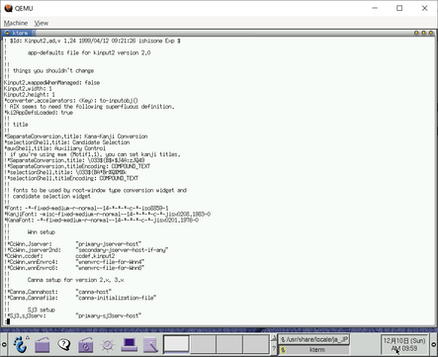The height and width of the screenshot is (357, 438).
Task: Click the QEMU window title text
Action: click(24, 8)
